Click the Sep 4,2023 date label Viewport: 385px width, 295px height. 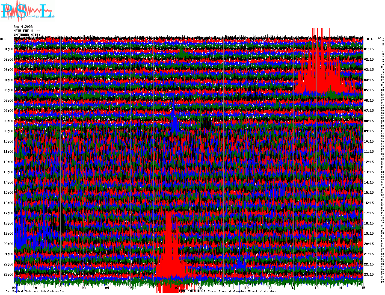(23, 27)
